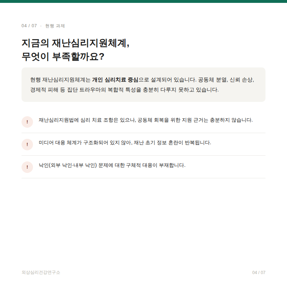Select the heading line 지금의 재난심리지원체계,
This screenshot has height=287, width=287.
click(76, 43)
